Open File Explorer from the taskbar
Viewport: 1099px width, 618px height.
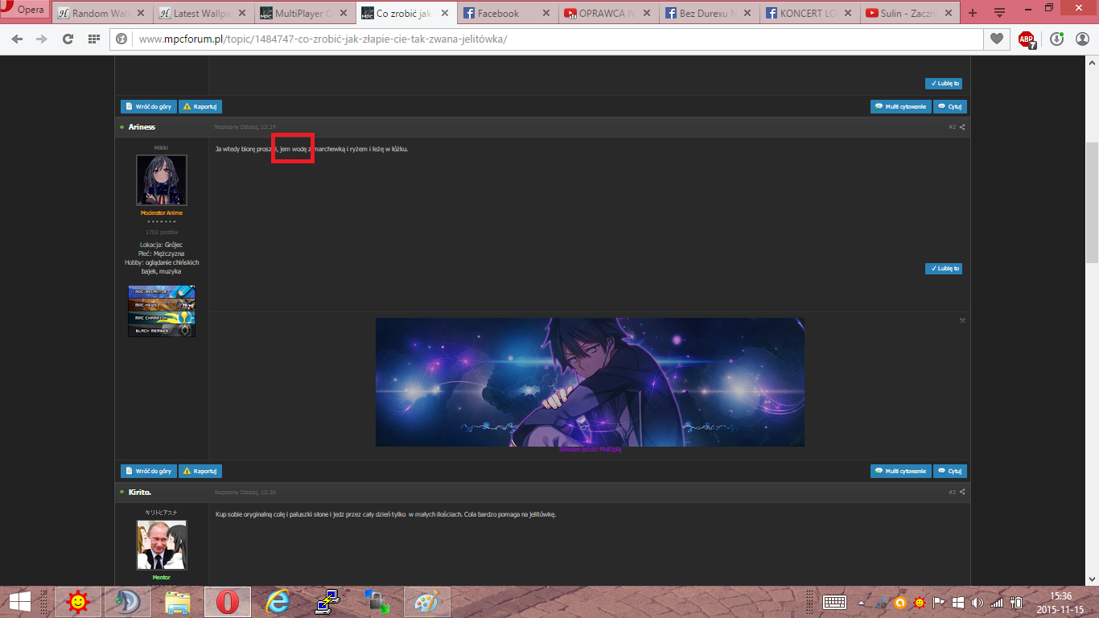click(x=176, y=601)
